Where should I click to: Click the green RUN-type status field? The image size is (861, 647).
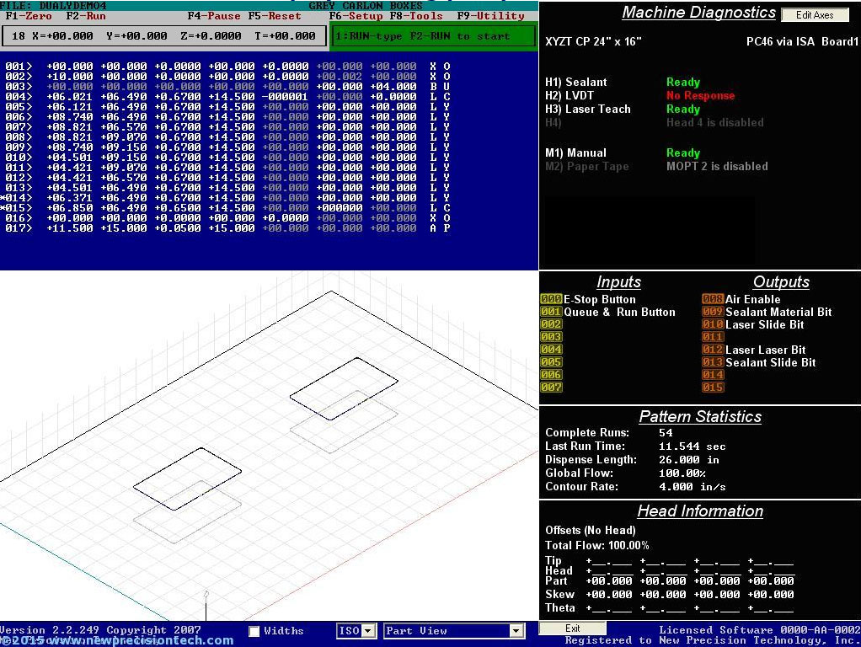pyautogui.click(x=434, y=36)
